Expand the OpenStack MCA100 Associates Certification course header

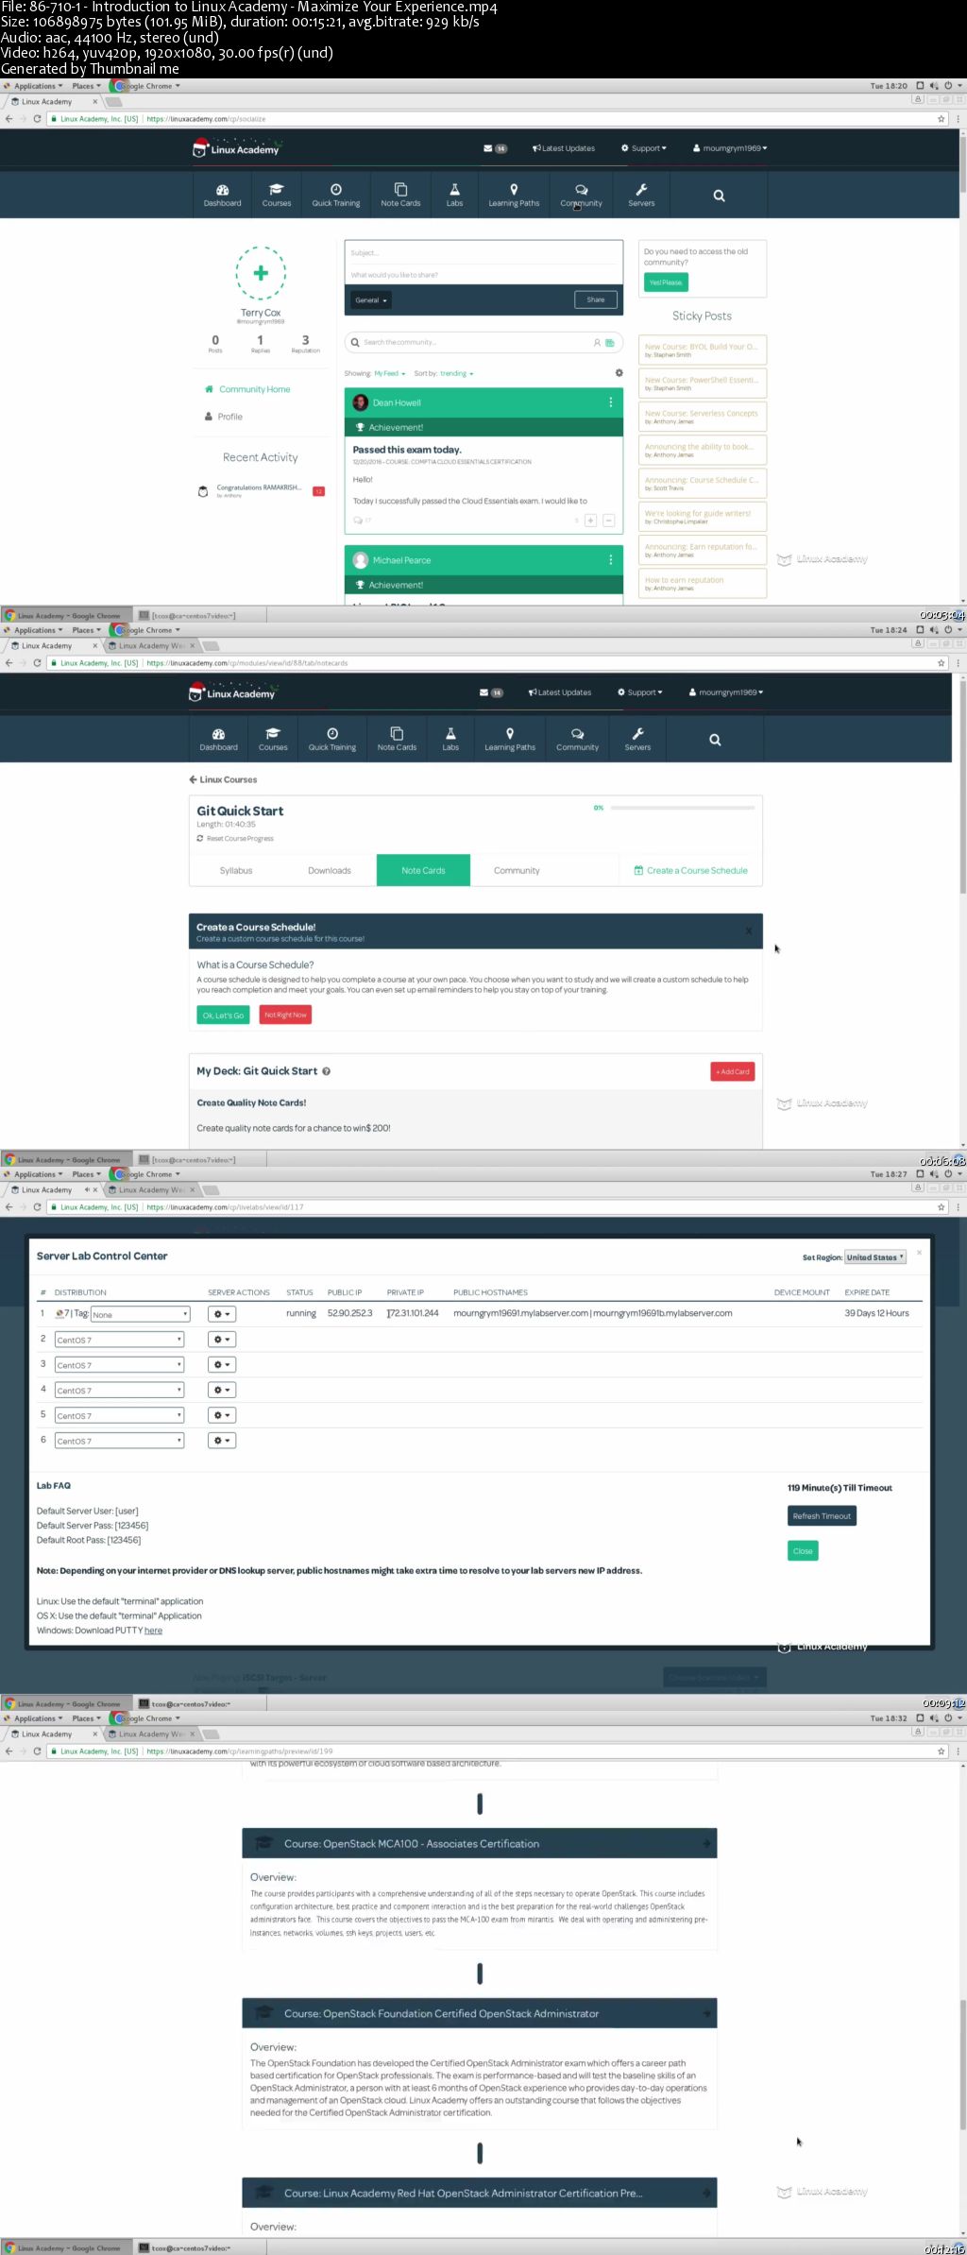coord(480,1844)
